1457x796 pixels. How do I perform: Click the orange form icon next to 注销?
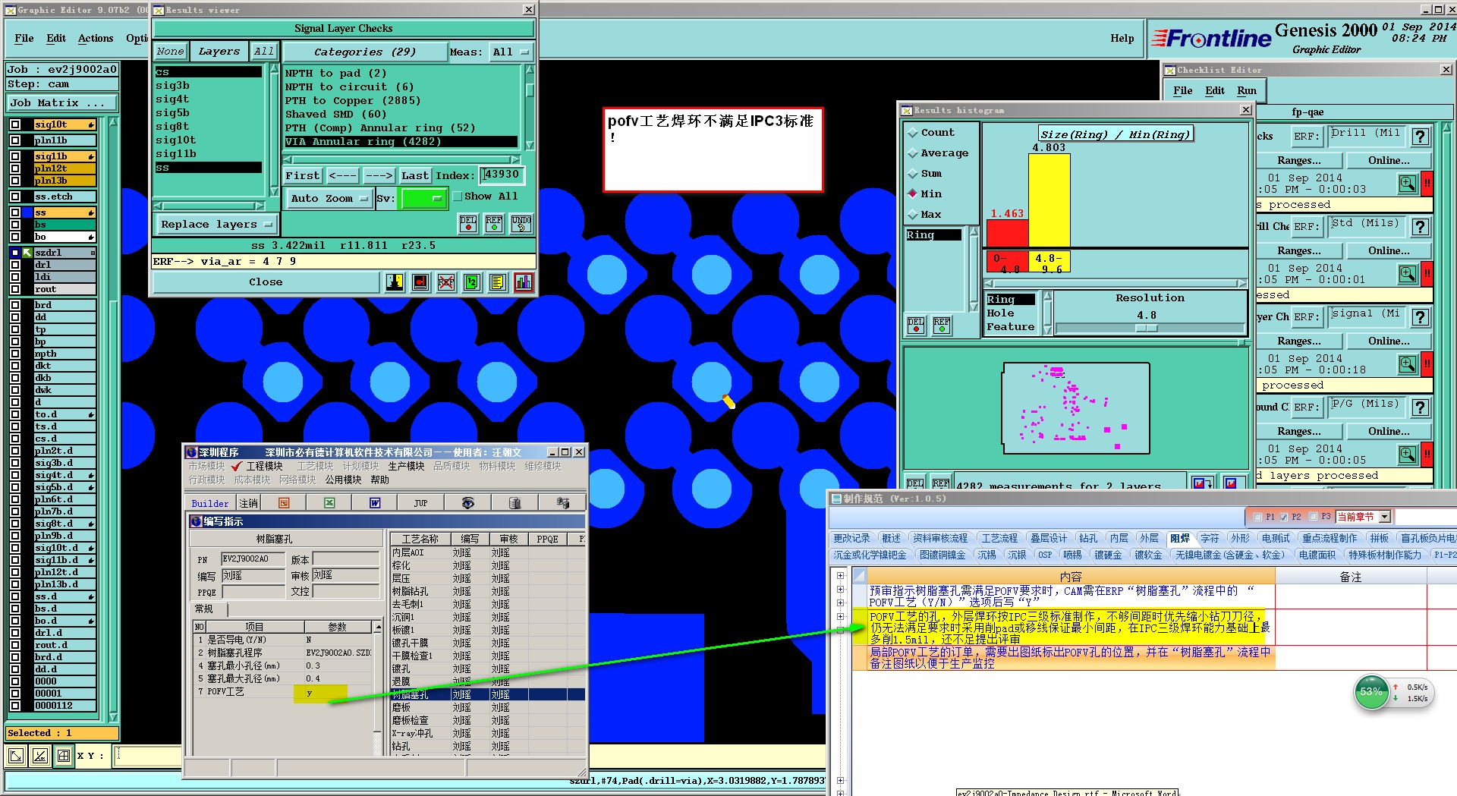[284, 503]
